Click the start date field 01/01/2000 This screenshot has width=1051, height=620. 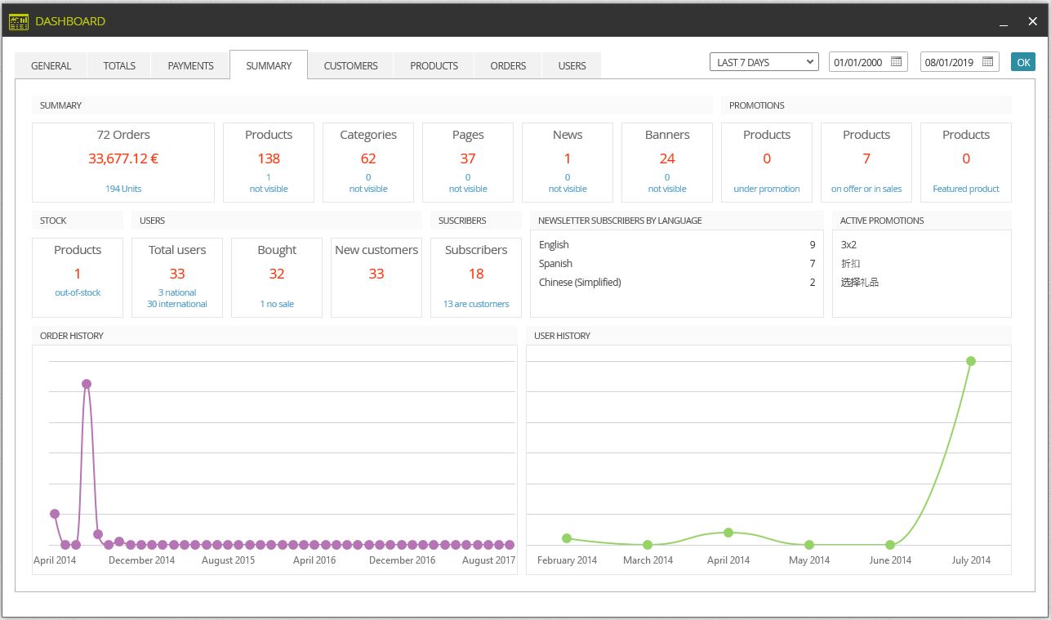click(x=858, y=62)
